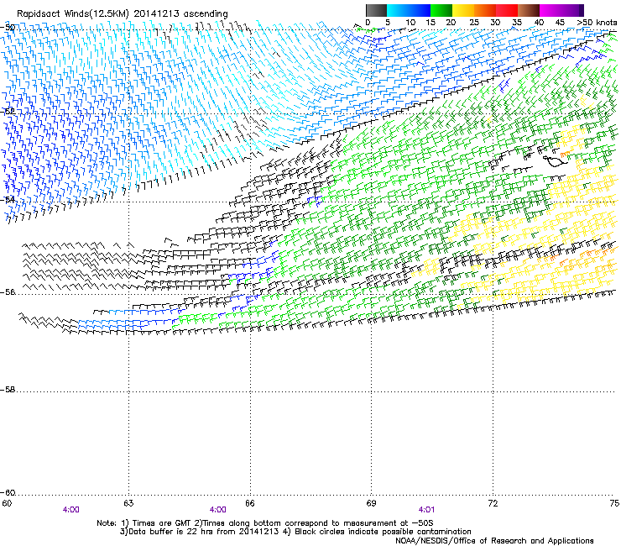
Task: Select the cyan-to-blue 5-15 knots legend band
Action: pos(409,10)
